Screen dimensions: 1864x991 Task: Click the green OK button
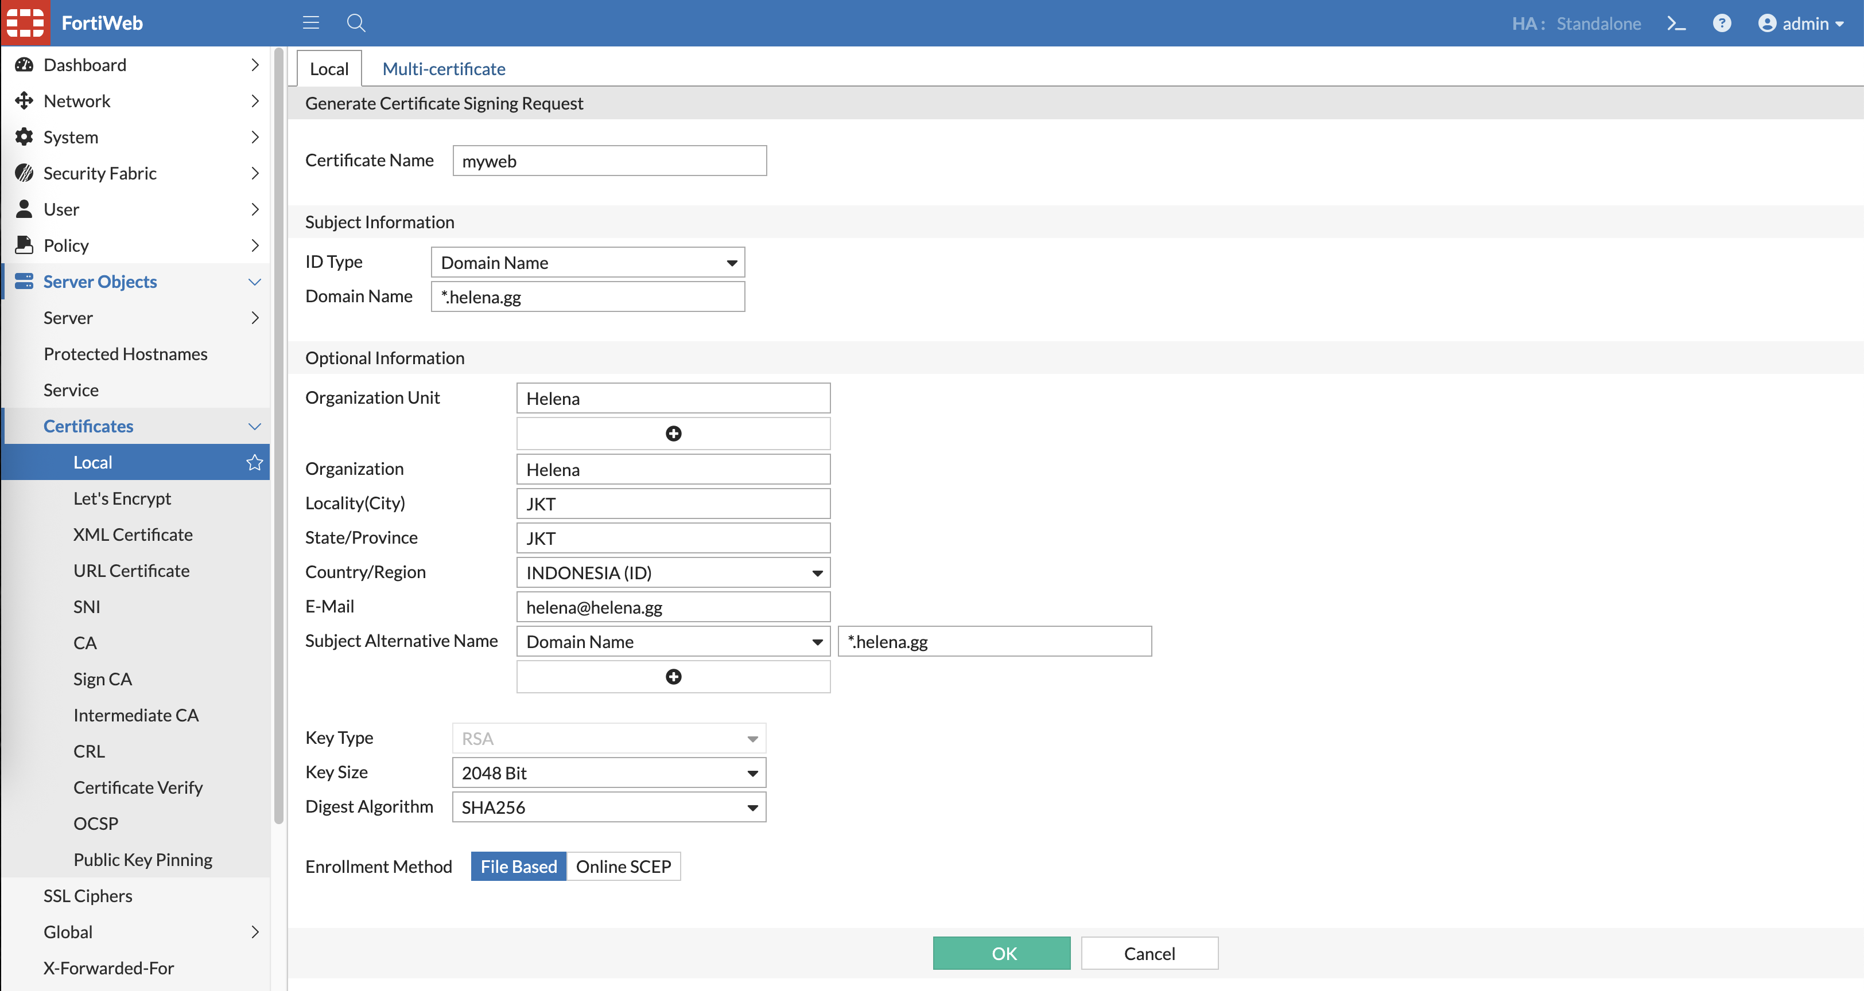(x=1001, y=953)
